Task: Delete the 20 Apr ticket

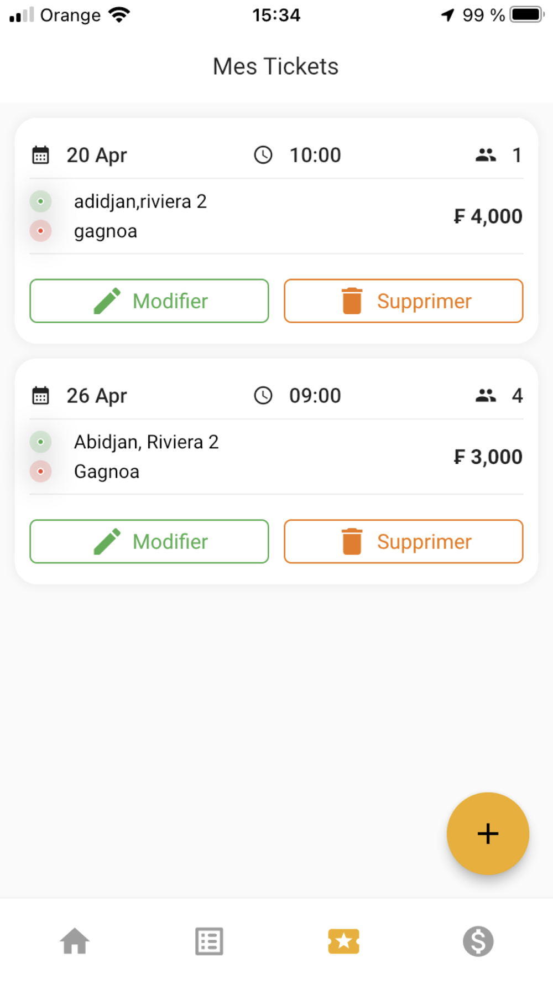Action: click(x=404, y=301)
